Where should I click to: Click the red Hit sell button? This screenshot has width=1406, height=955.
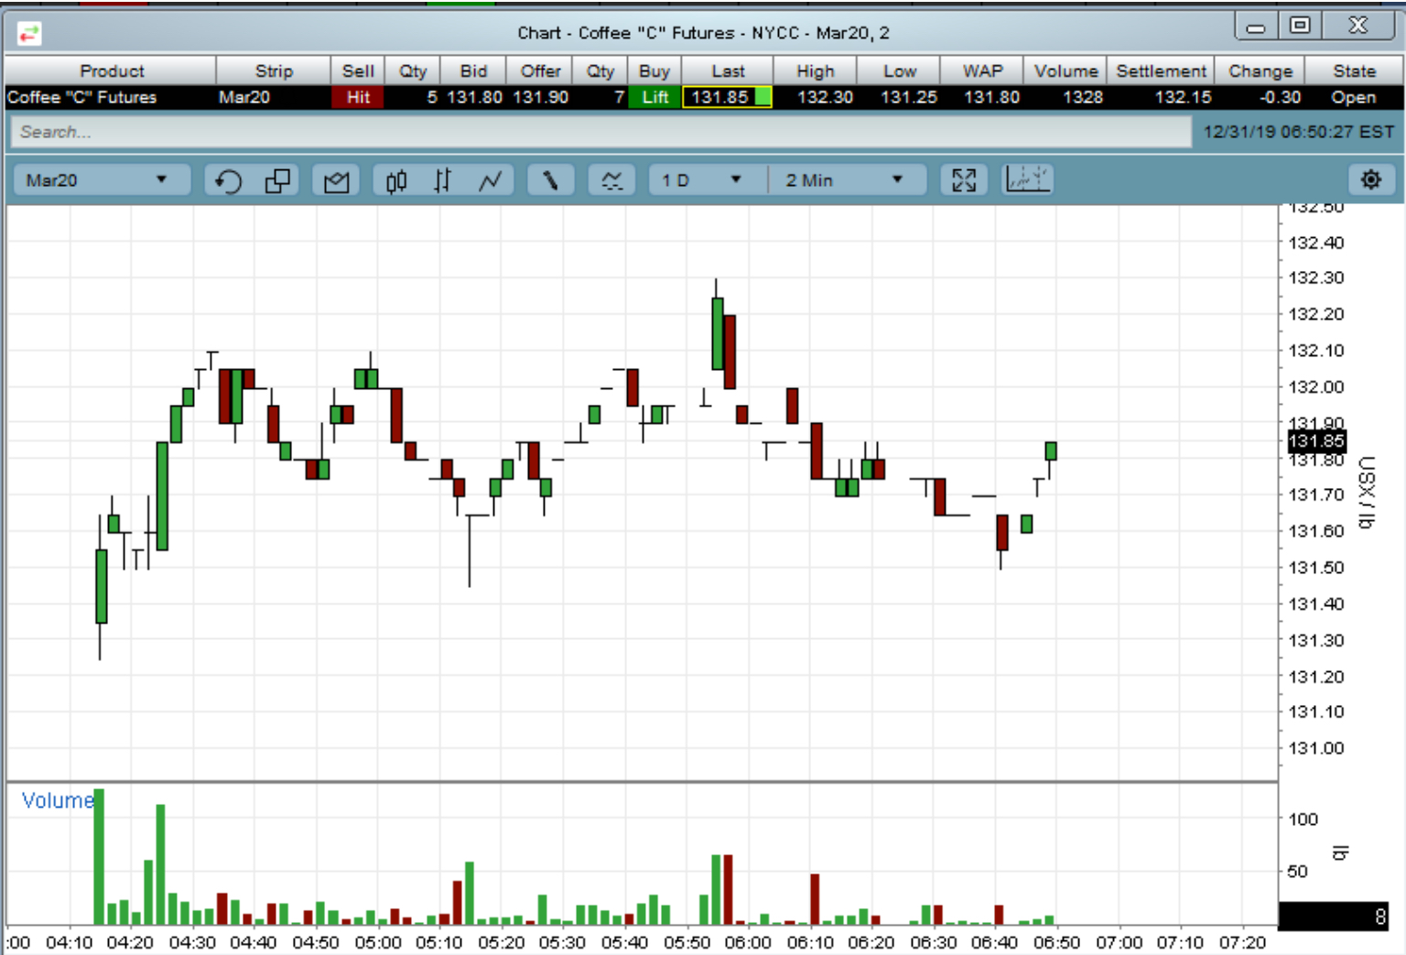pos(358,97)
